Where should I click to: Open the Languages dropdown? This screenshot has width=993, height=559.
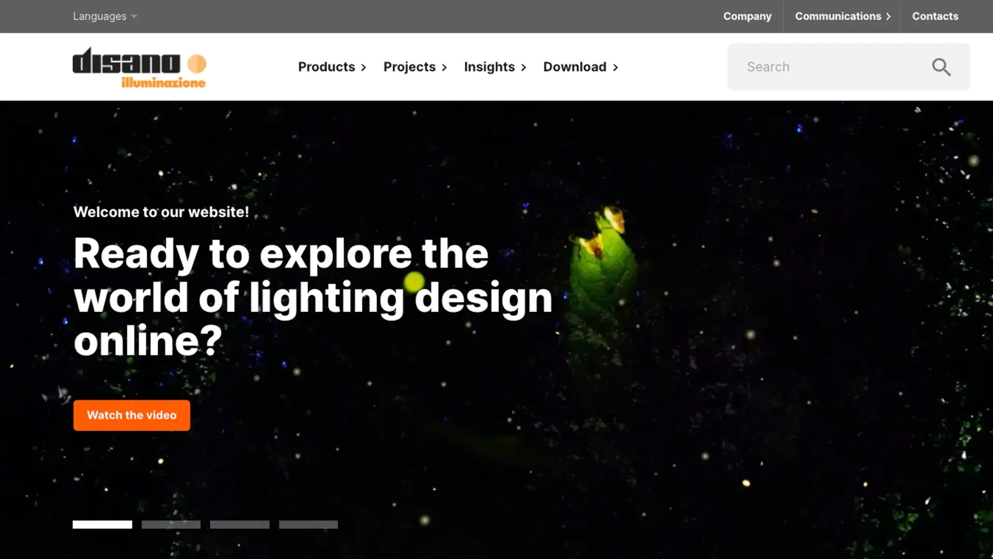point(105,16)
